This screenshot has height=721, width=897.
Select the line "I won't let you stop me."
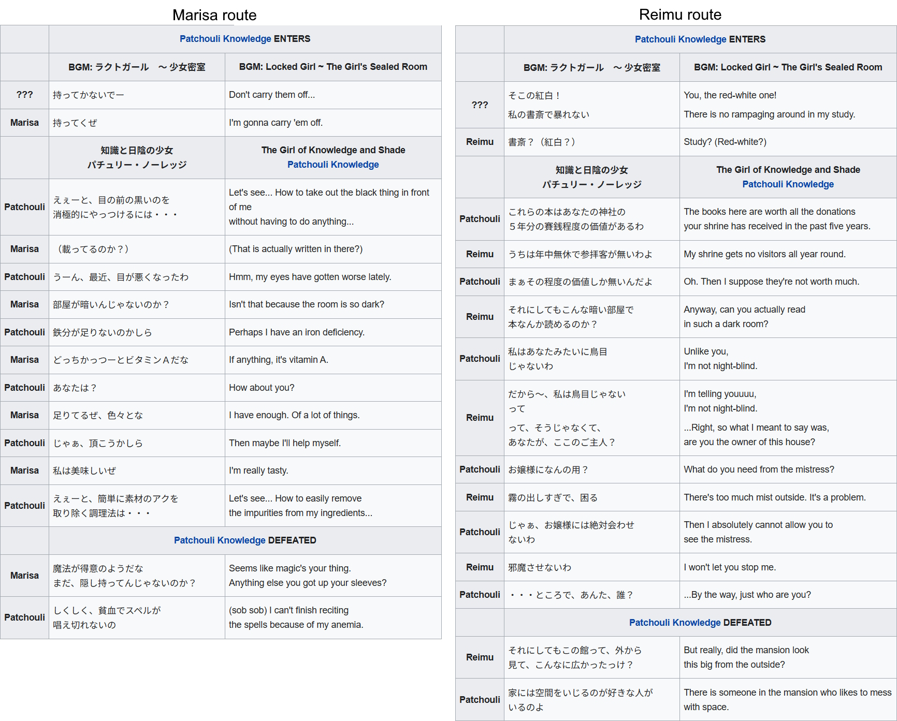[x=730, y=567]
